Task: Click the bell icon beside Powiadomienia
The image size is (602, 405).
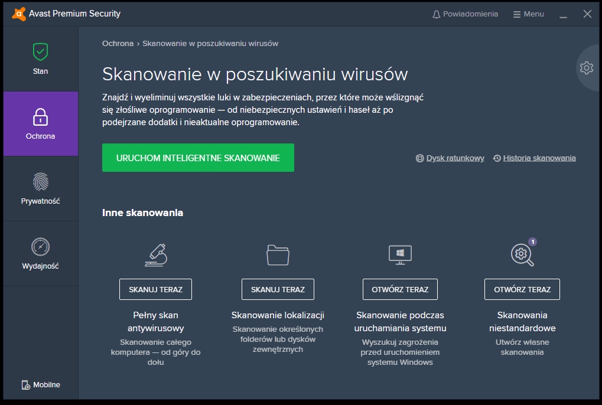Action: pyautogui.click(x=436, y=15)
